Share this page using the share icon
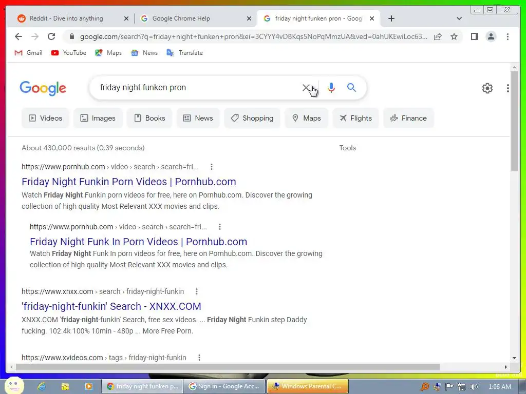The width and height of the screenshot is (526, 394). (438, 36)
